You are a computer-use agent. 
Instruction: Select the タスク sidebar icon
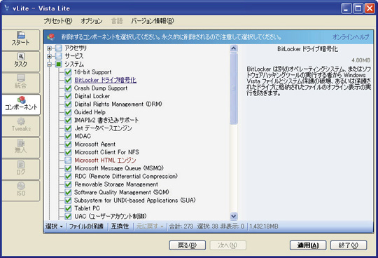(21, 57)
